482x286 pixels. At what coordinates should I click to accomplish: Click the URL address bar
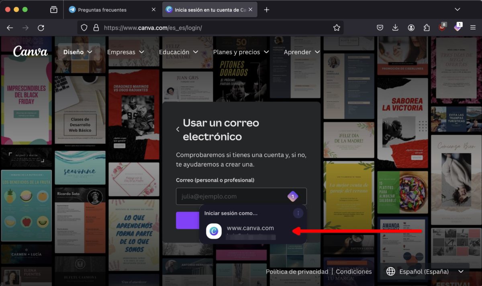(x=210, y=28)
